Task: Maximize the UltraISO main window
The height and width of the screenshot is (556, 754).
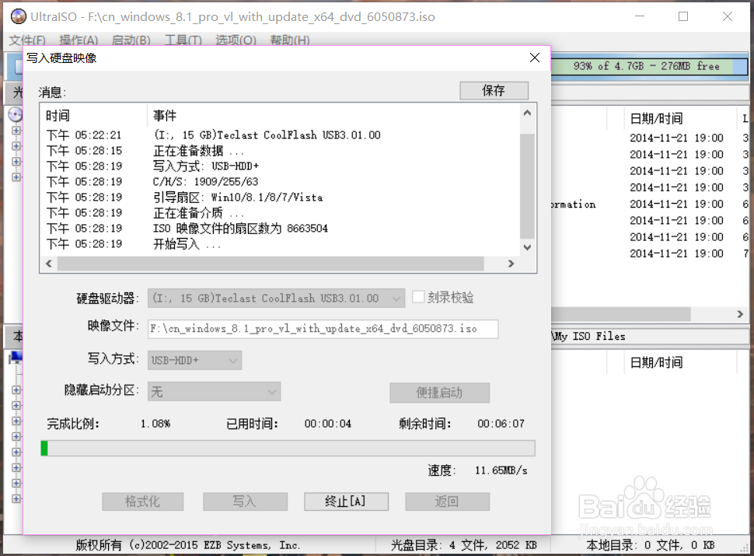Action: click(x=683, y=16)
